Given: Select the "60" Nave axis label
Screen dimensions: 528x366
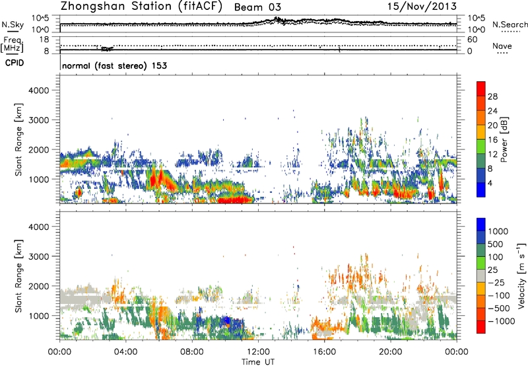Looking at the screenshot, I should pyautogui.click(x=472, y=40).
